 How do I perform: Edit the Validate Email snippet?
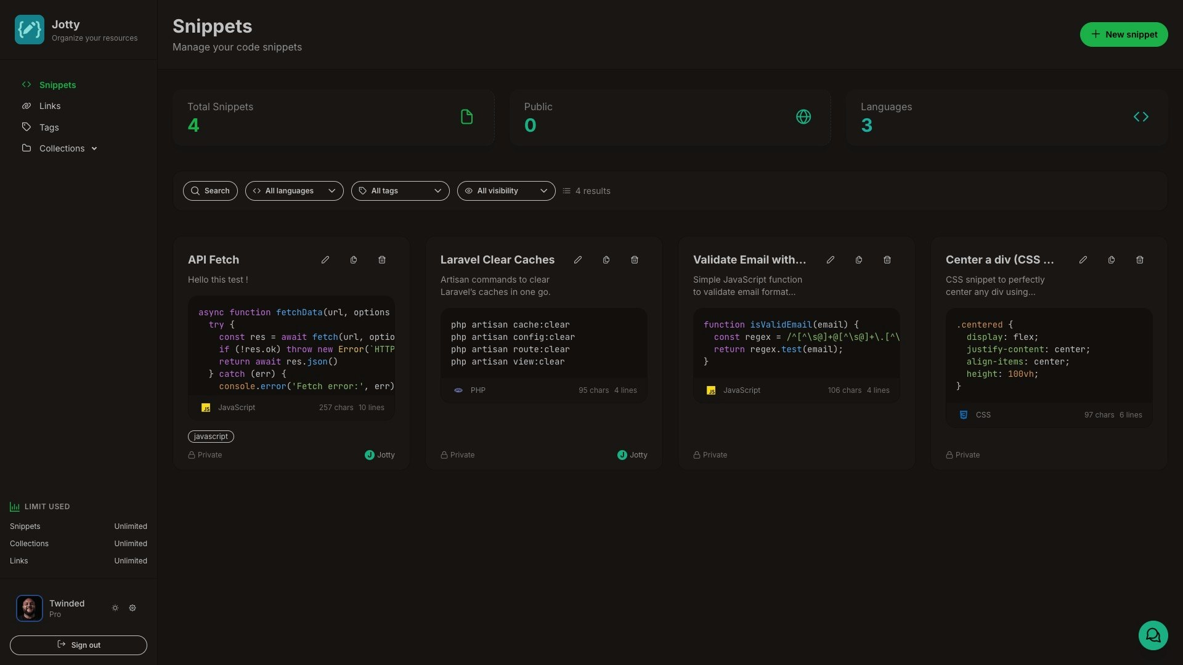click(831, 260)
